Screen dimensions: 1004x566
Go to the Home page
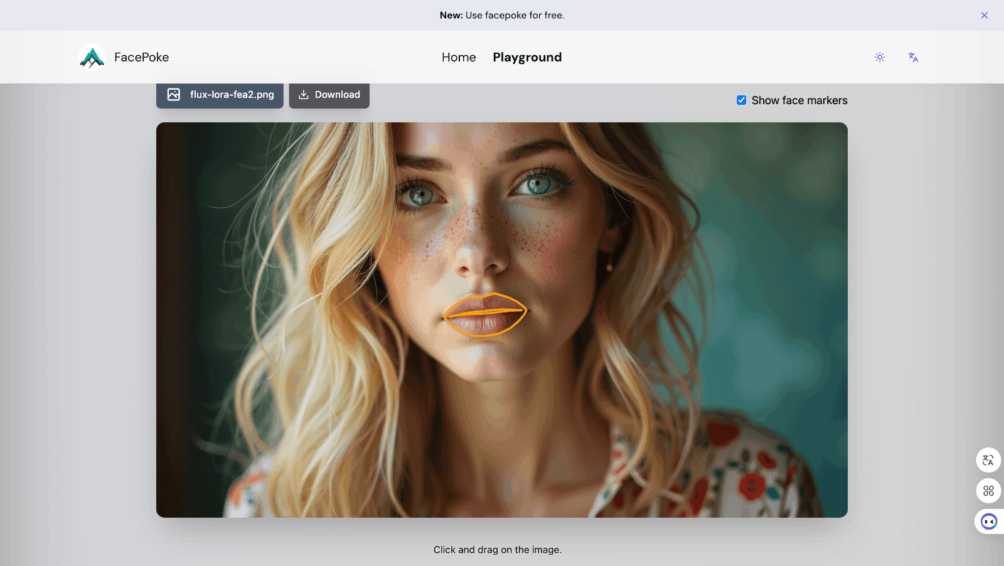(x=459, y=57)
